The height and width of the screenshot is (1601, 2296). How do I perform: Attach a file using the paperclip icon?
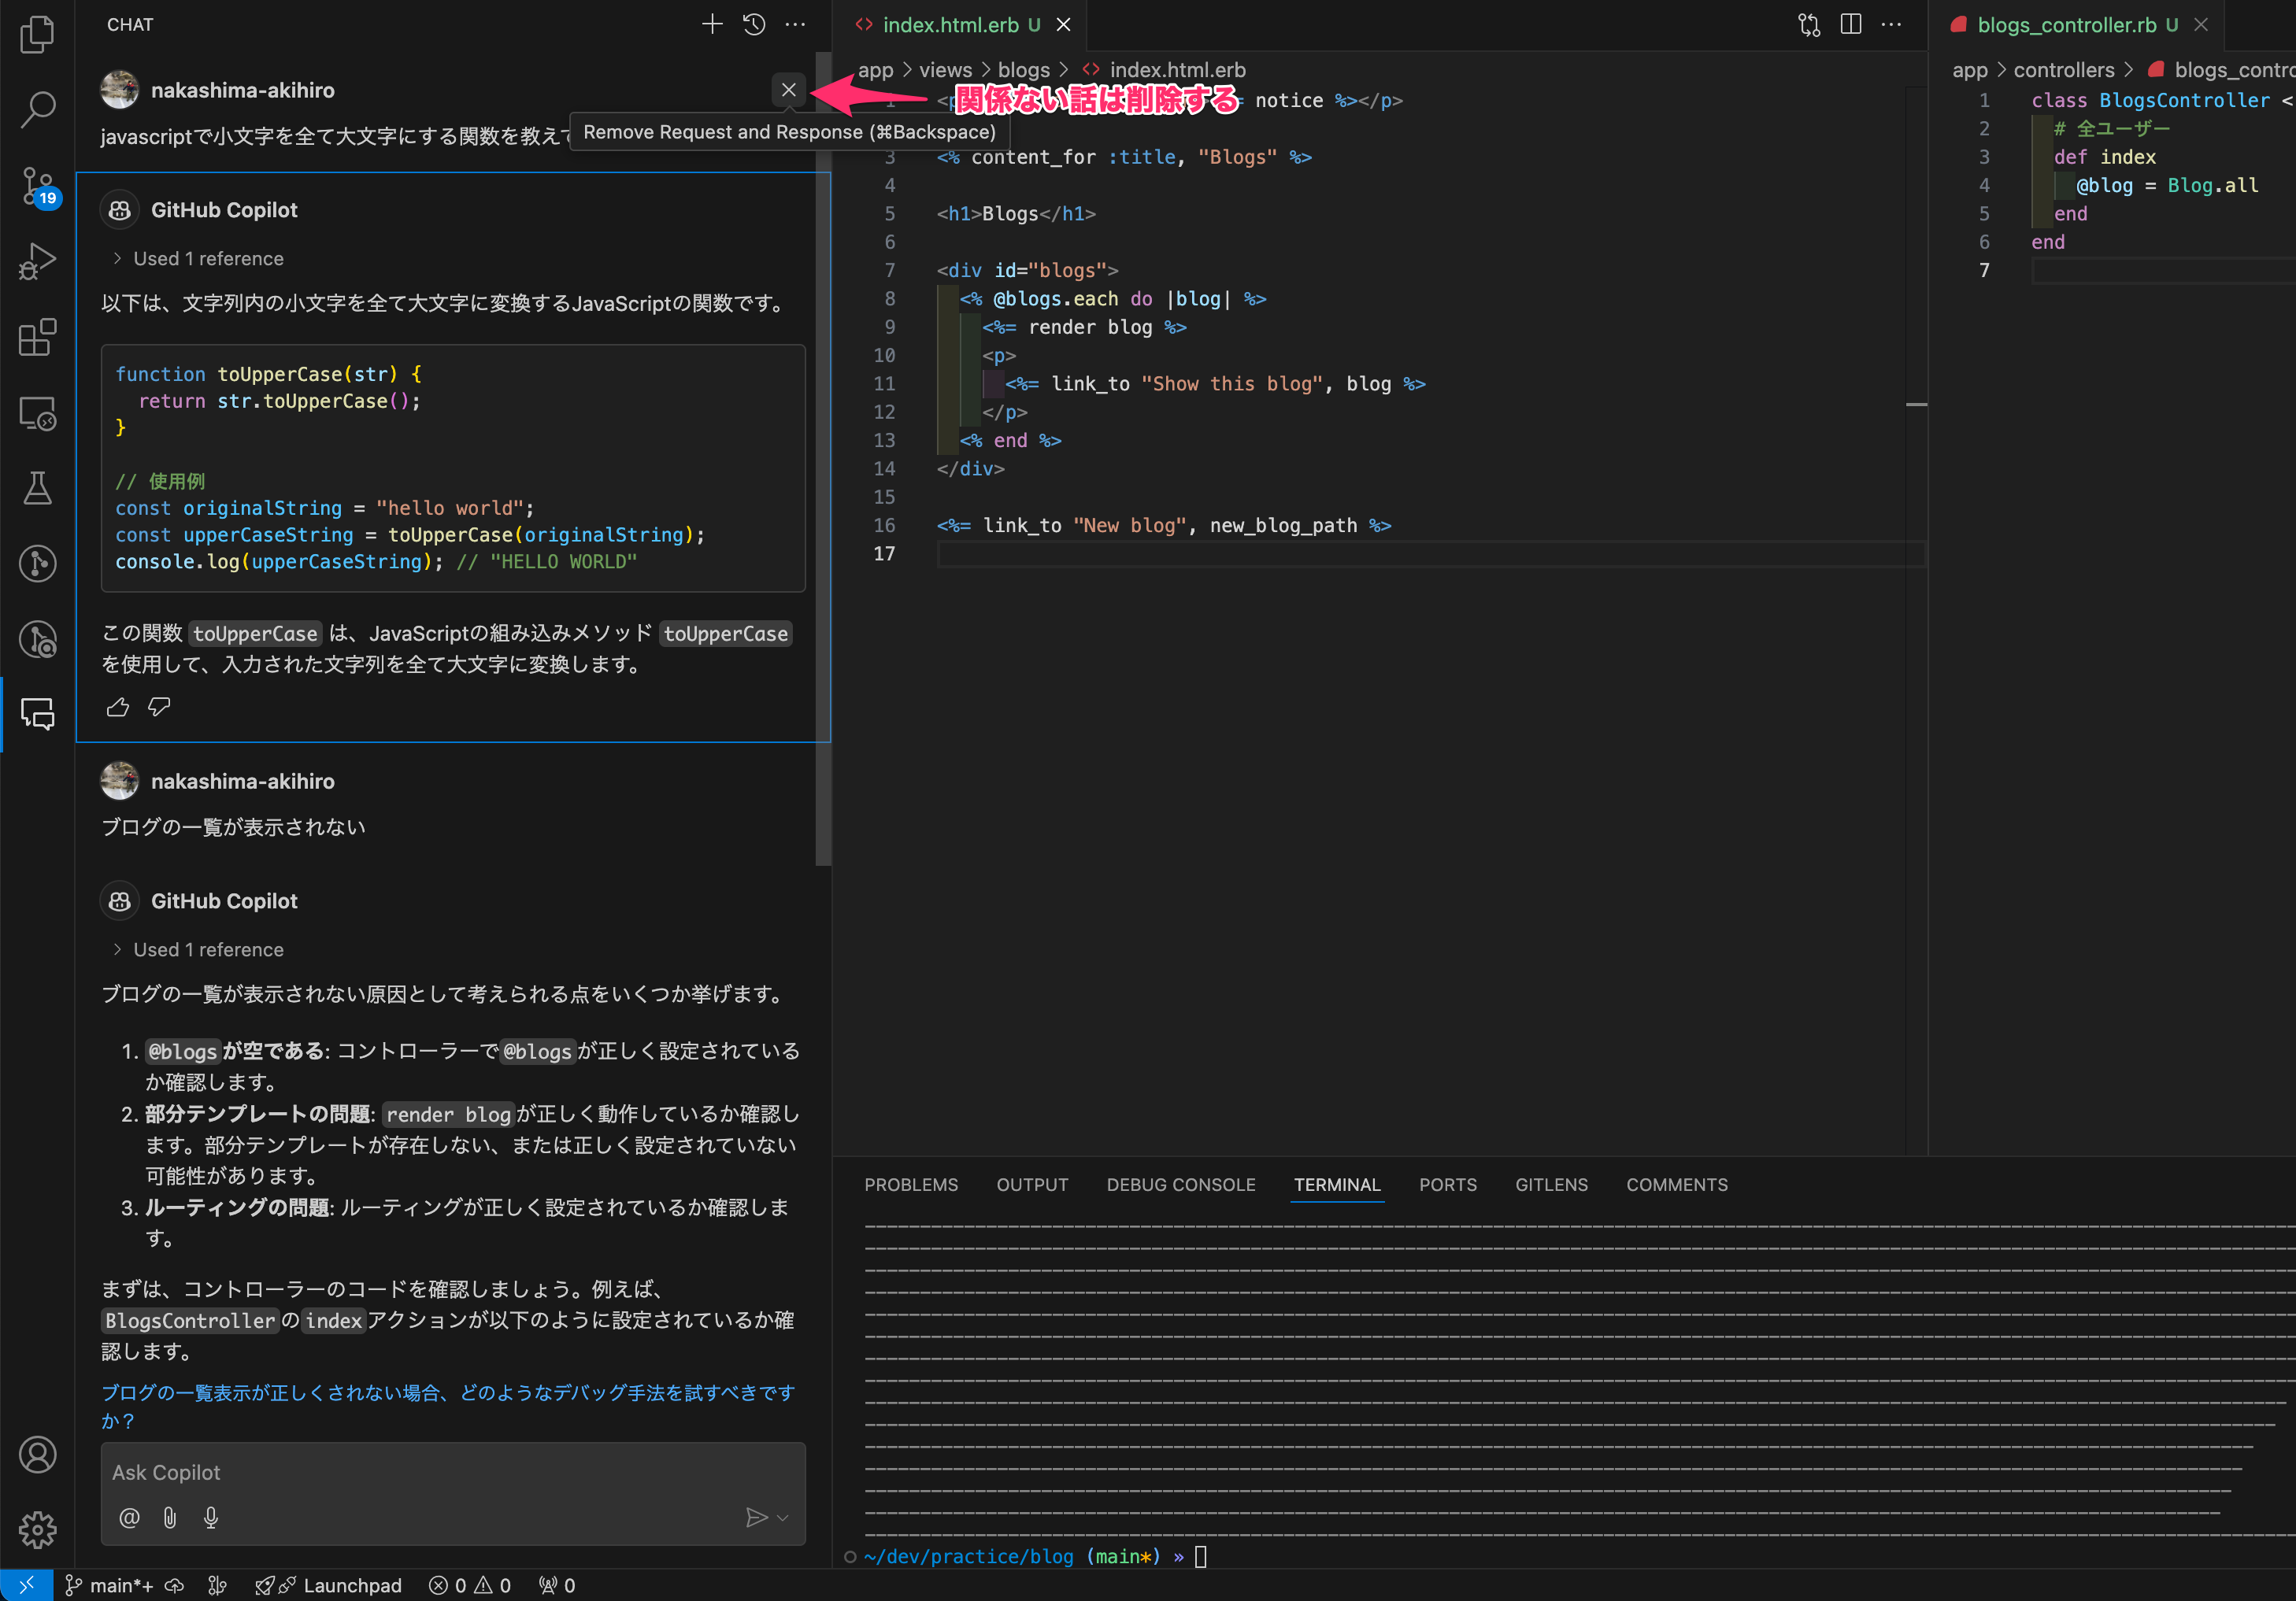(169, 1517)
